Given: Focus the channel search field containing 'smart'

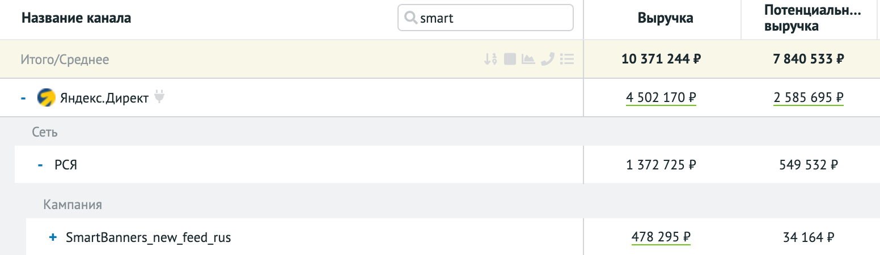Looking at the screenshot, I should point(493,19).
